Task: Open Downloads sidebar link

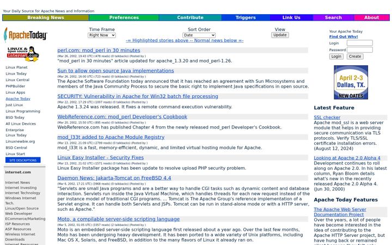Action: [15, 240]
